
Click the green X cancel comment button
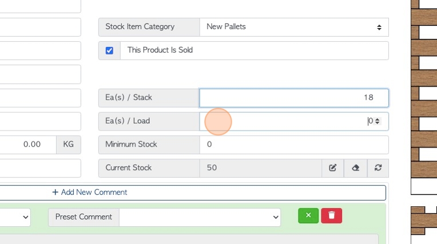coord(308,215)
